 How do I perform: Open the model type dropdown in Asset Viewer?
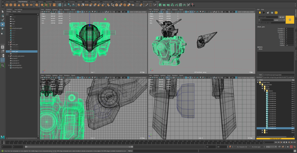[x=279, y=20]
